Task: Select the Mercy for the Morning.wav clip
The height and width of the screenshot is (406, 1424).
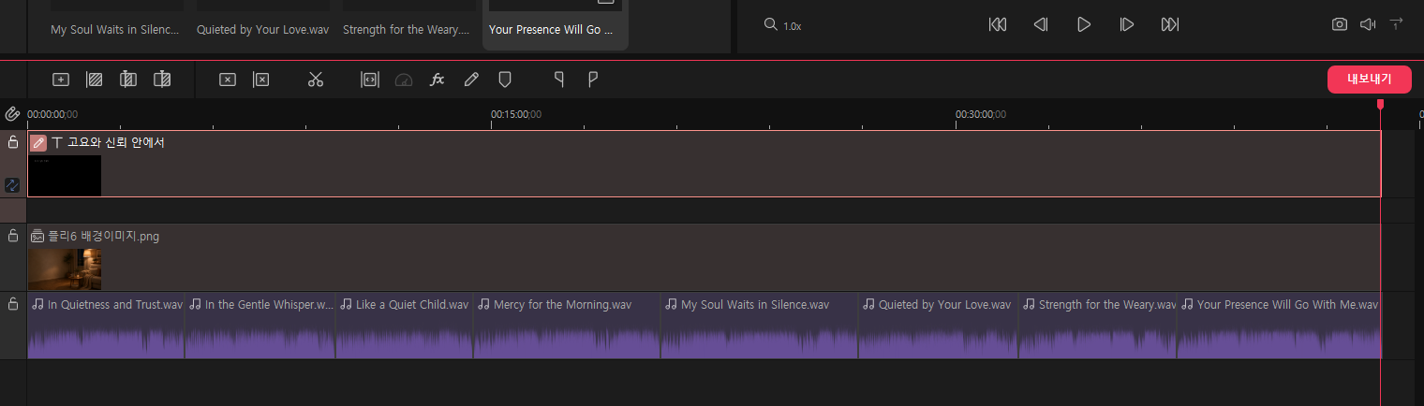Action: click(x=567, y=326)
